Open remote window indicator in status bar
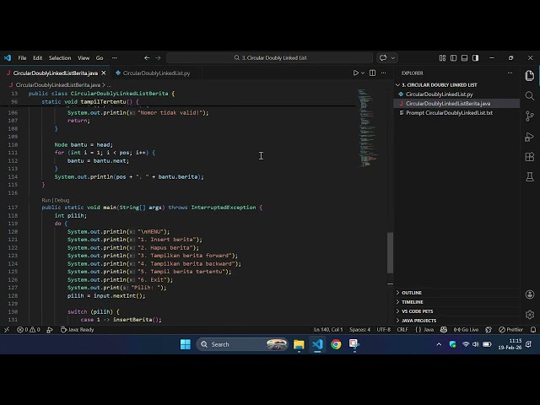The image size is (540, 405). click(x=7, y=330)
